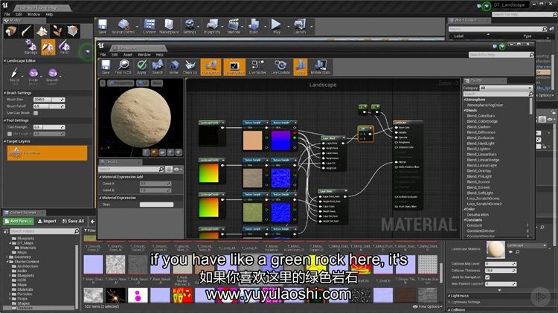Screen dimensions: 558x313
Task: Click the Launch toolbar icon
Action: [300, 27]
